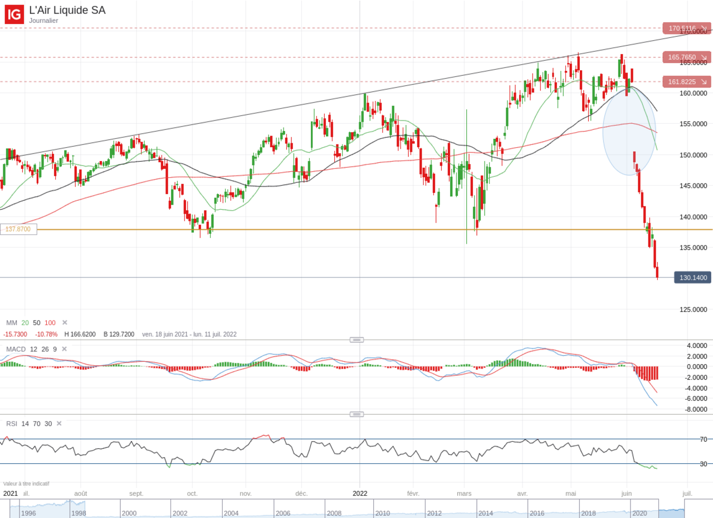Close the MACD indicator panel
Image resolution: width=713 pixels, height=518 pixels.
click(64, 349)
